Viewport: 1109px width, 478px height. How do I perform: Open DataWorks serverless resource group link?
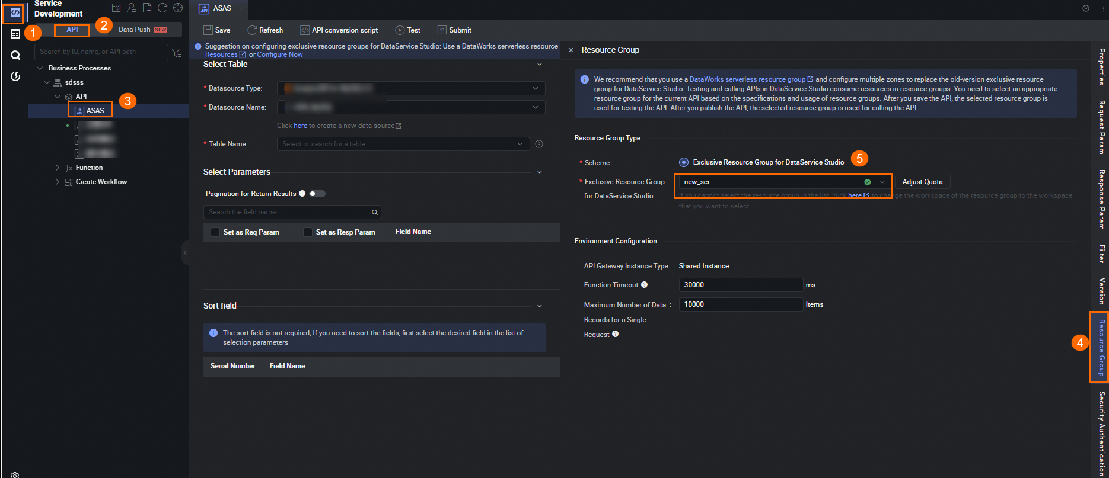pos(751,79)
